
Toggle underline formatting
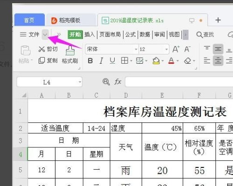pos(112,60)
